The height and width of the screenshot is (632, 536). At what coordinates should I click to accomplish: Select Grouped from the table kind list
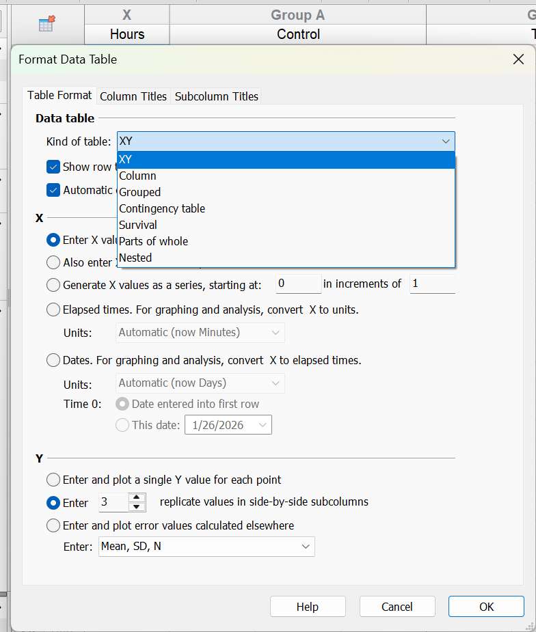click(140, 192)
